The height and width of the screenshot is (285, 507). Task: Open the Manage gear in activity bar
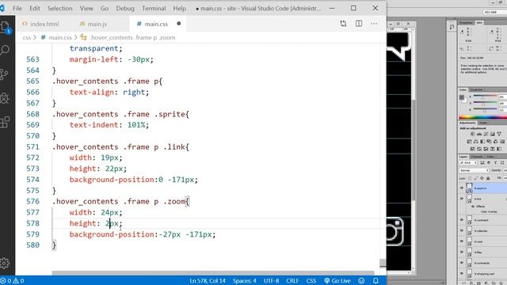(5, 264)
